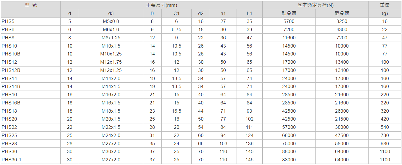Screen dimensions: 402x165
Task: Click the 靜負荷 sub-header
Action: click(x=342, y=13)
